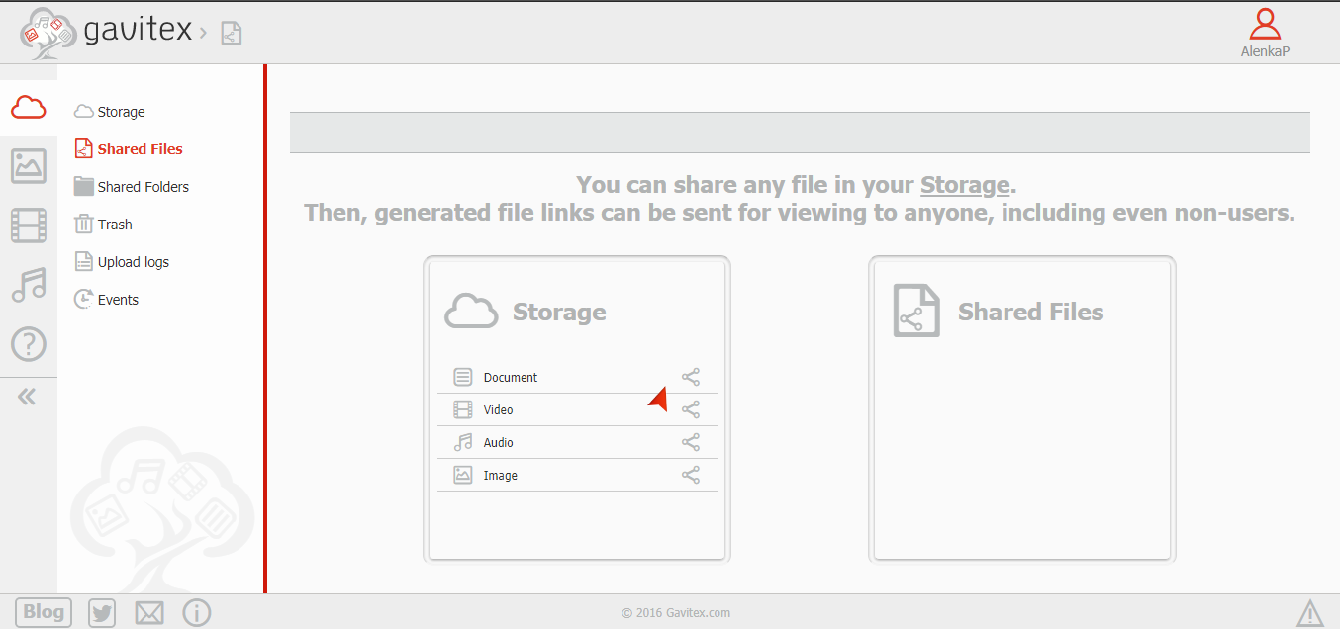1340x629 pixels.
Task: Open the video filmstrip sidebar icon
Action: (x=29, y=225)
